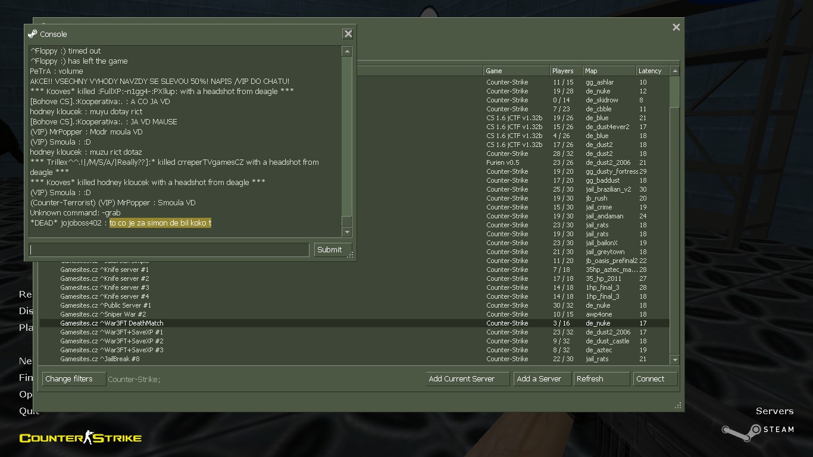Sort servers by Players column header
This screenshot has width=813, height=457.
point(565,71)
